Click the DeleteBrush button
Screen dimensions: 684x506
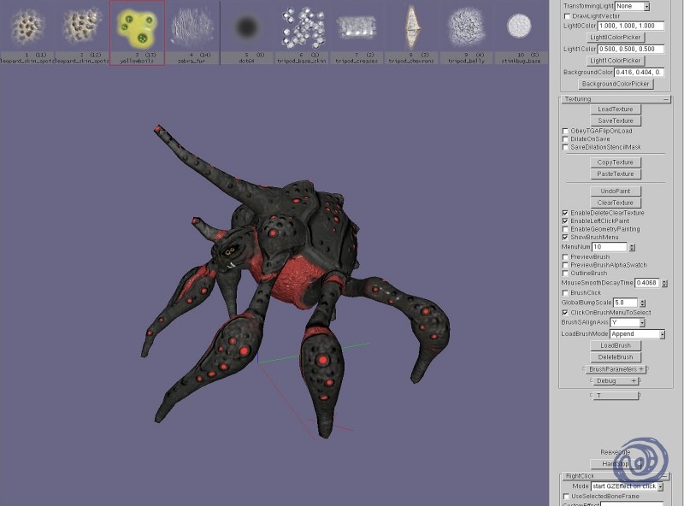616,357
